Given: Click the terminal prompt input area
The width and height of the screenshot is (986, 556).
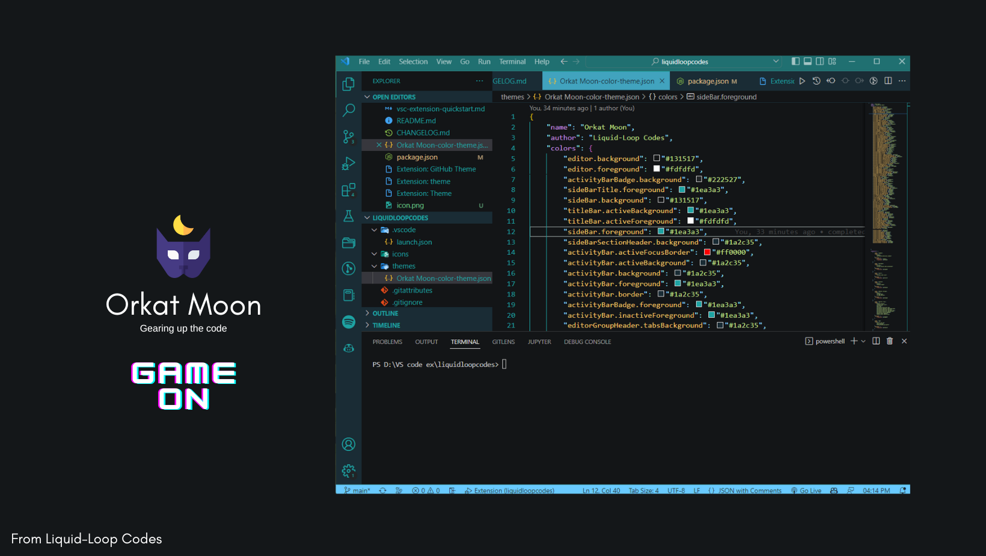Looking at the screenshot, I should pyautogui.click(x=504, y=364).
